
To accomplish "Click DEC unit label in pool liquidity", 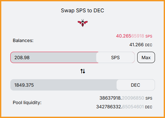I will pyautogui.click(x=149, y=107).
